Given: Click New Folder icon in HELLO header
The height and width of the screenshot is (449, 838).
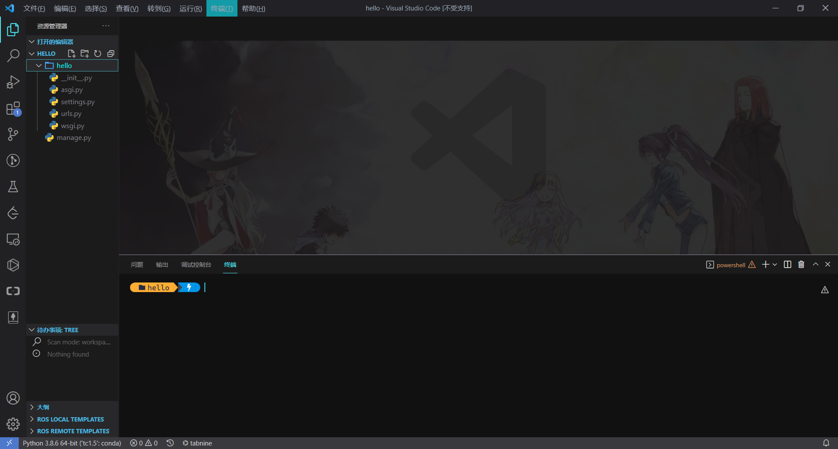Looking at the screenshot, I should (x=85, y=54).
